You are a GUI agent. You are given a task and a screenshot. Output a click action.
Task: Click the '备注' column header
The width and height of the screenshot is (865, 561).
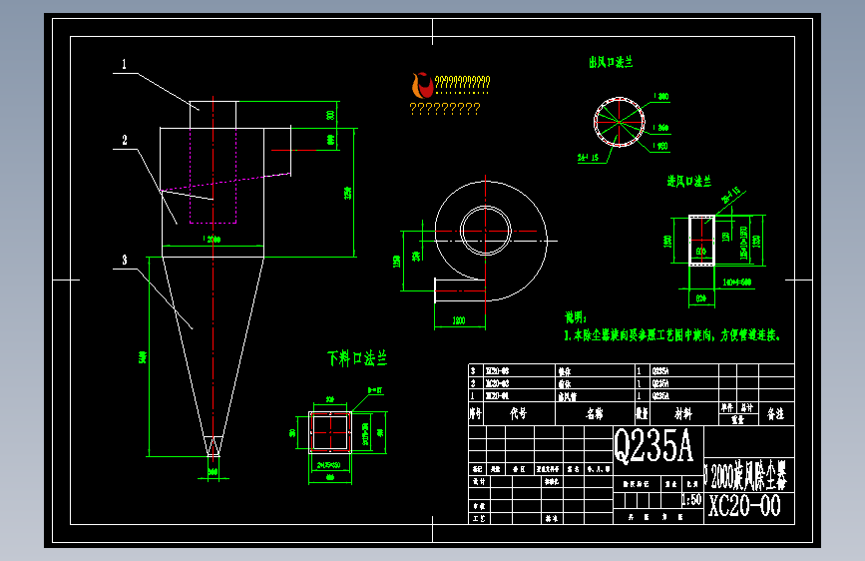(x=775, y=413)
